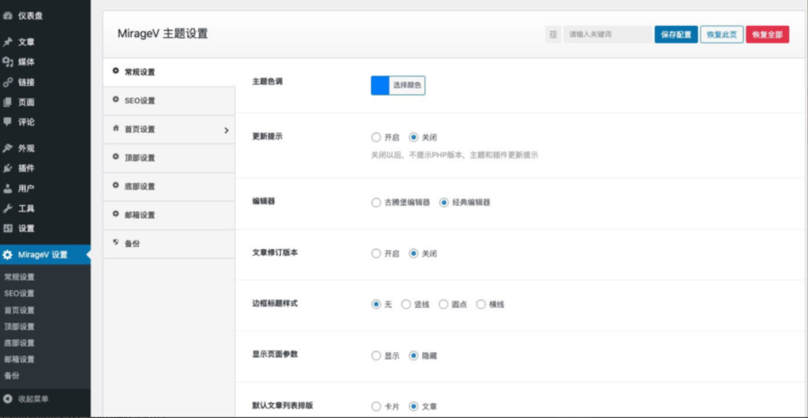This screenshot has width=808, height=418.
Task: Choose the 古腾堡编辑器 radio option
Action: 376,203
